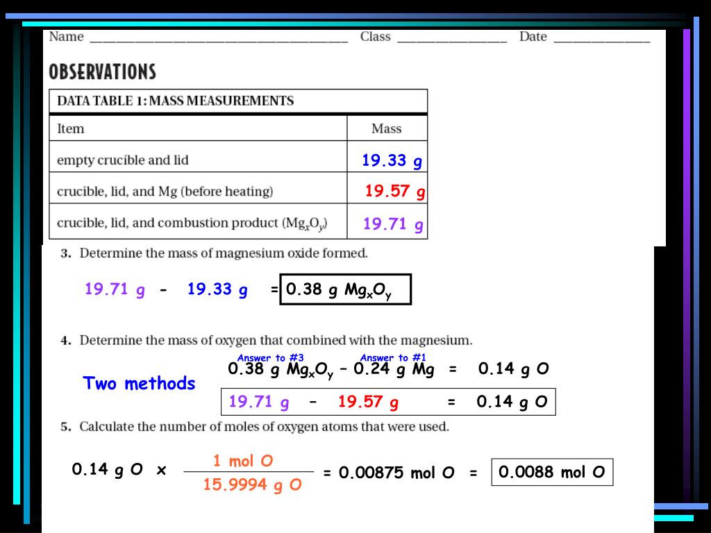Click the 'Item' column header

[x=71, y=128]
